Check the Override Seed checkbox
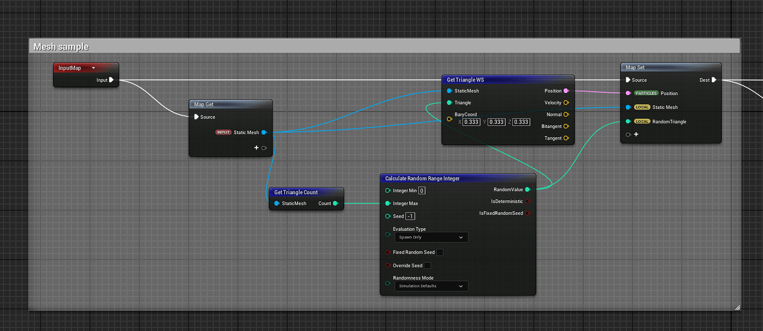Viewport: 763px width, 331px height. 427,265
